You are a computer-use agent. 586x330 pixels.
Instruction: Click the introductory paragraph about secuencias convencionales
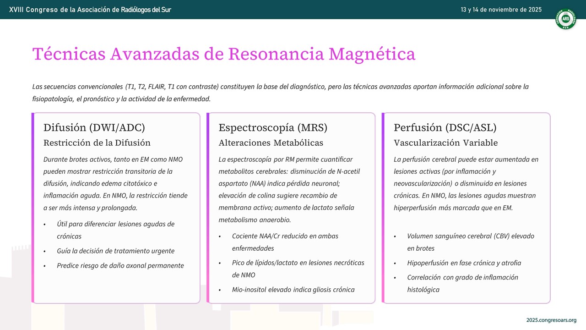click(281, 93)
